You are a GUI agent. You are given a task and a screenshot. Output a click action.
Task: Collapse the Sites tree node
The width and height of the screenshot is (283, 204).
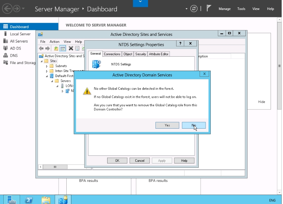click(42, 61)
